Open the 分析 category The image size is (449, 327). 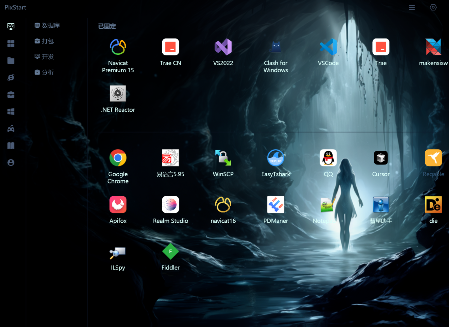click(44, 72)
